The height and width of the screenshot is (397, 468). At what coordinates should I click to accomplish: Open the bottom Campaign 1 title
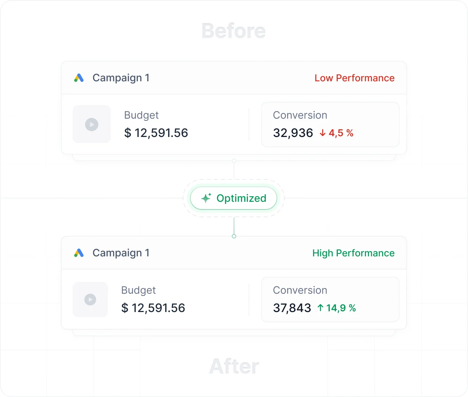(x=121, y=253)
